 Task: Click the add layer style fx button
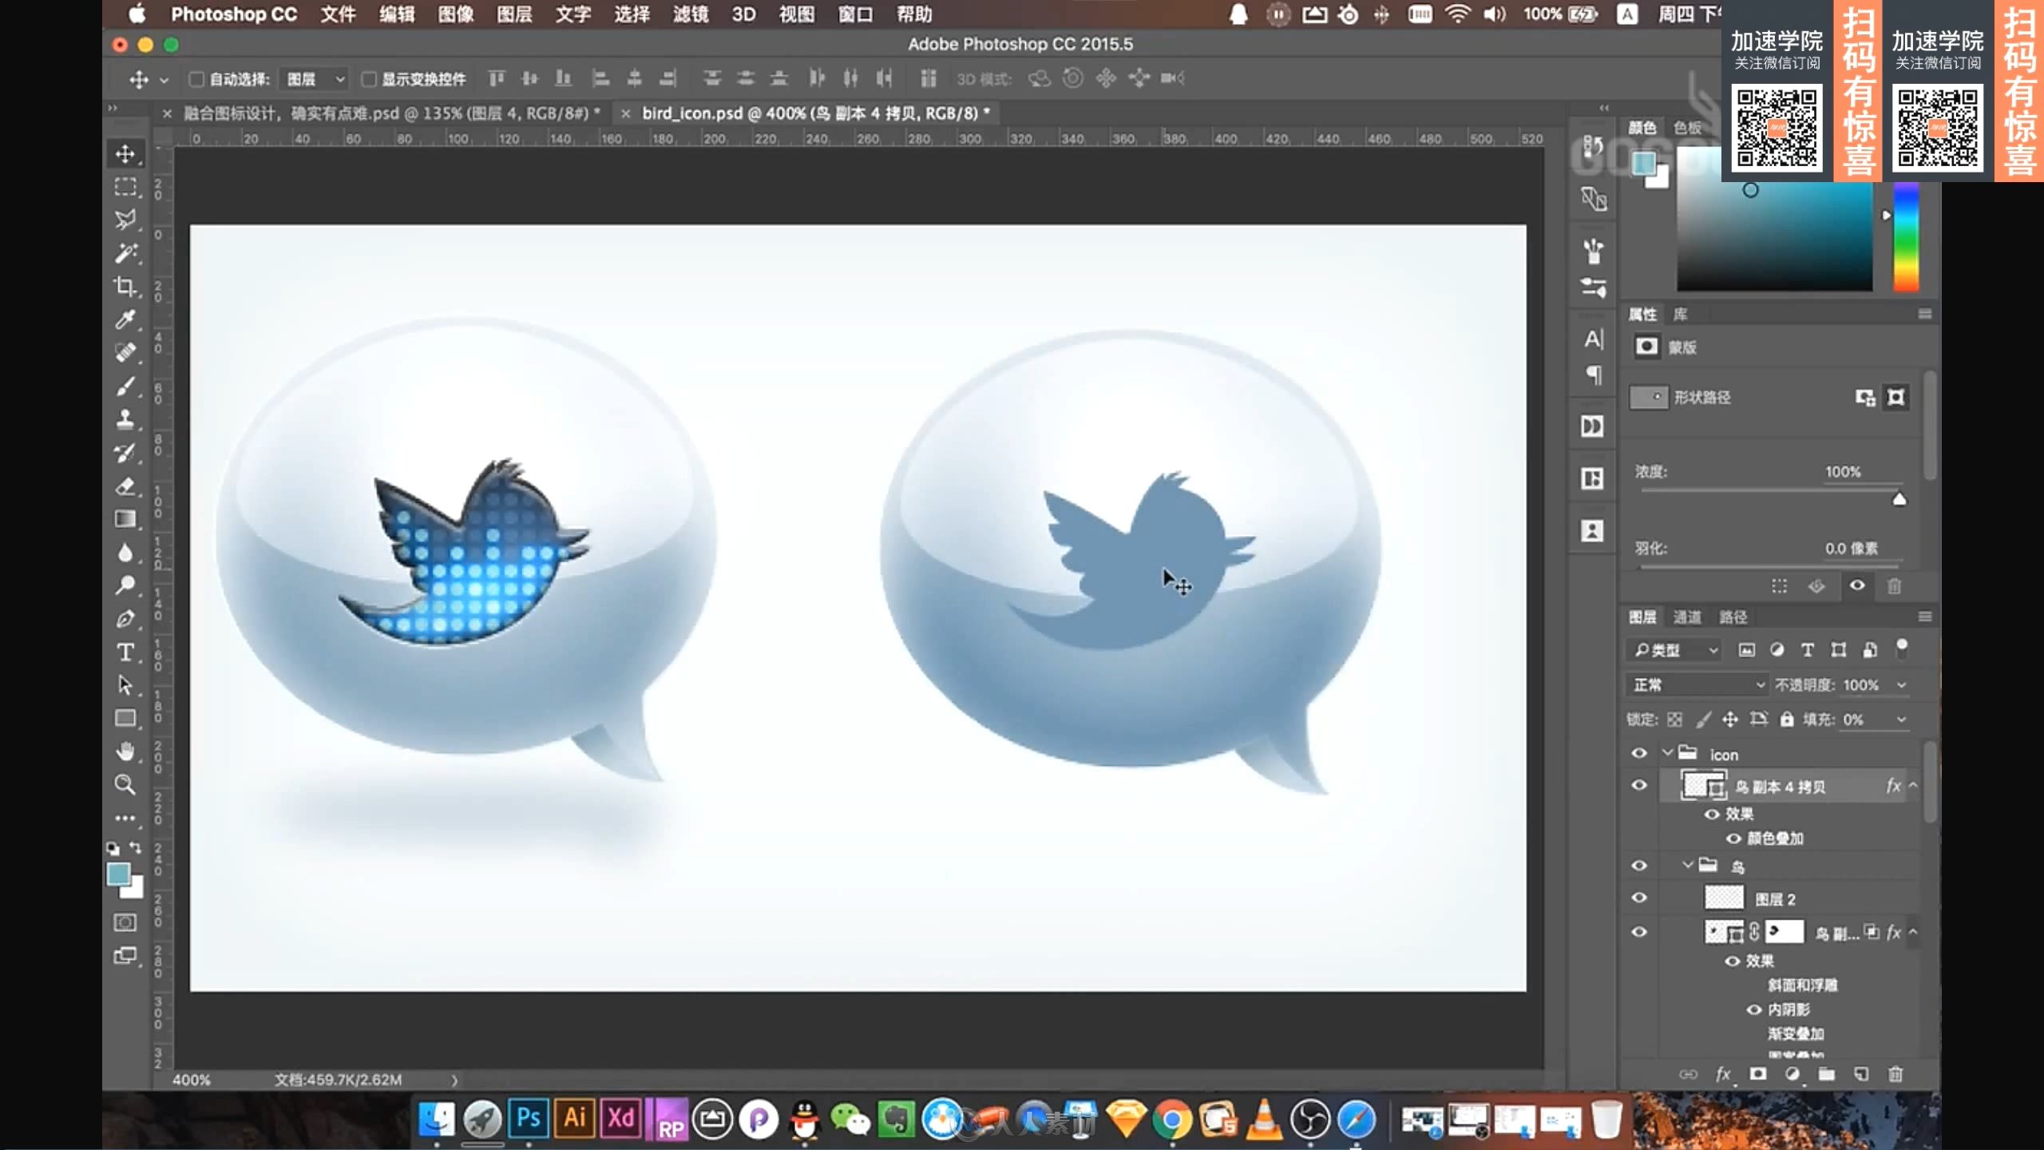(1723, 1074)
